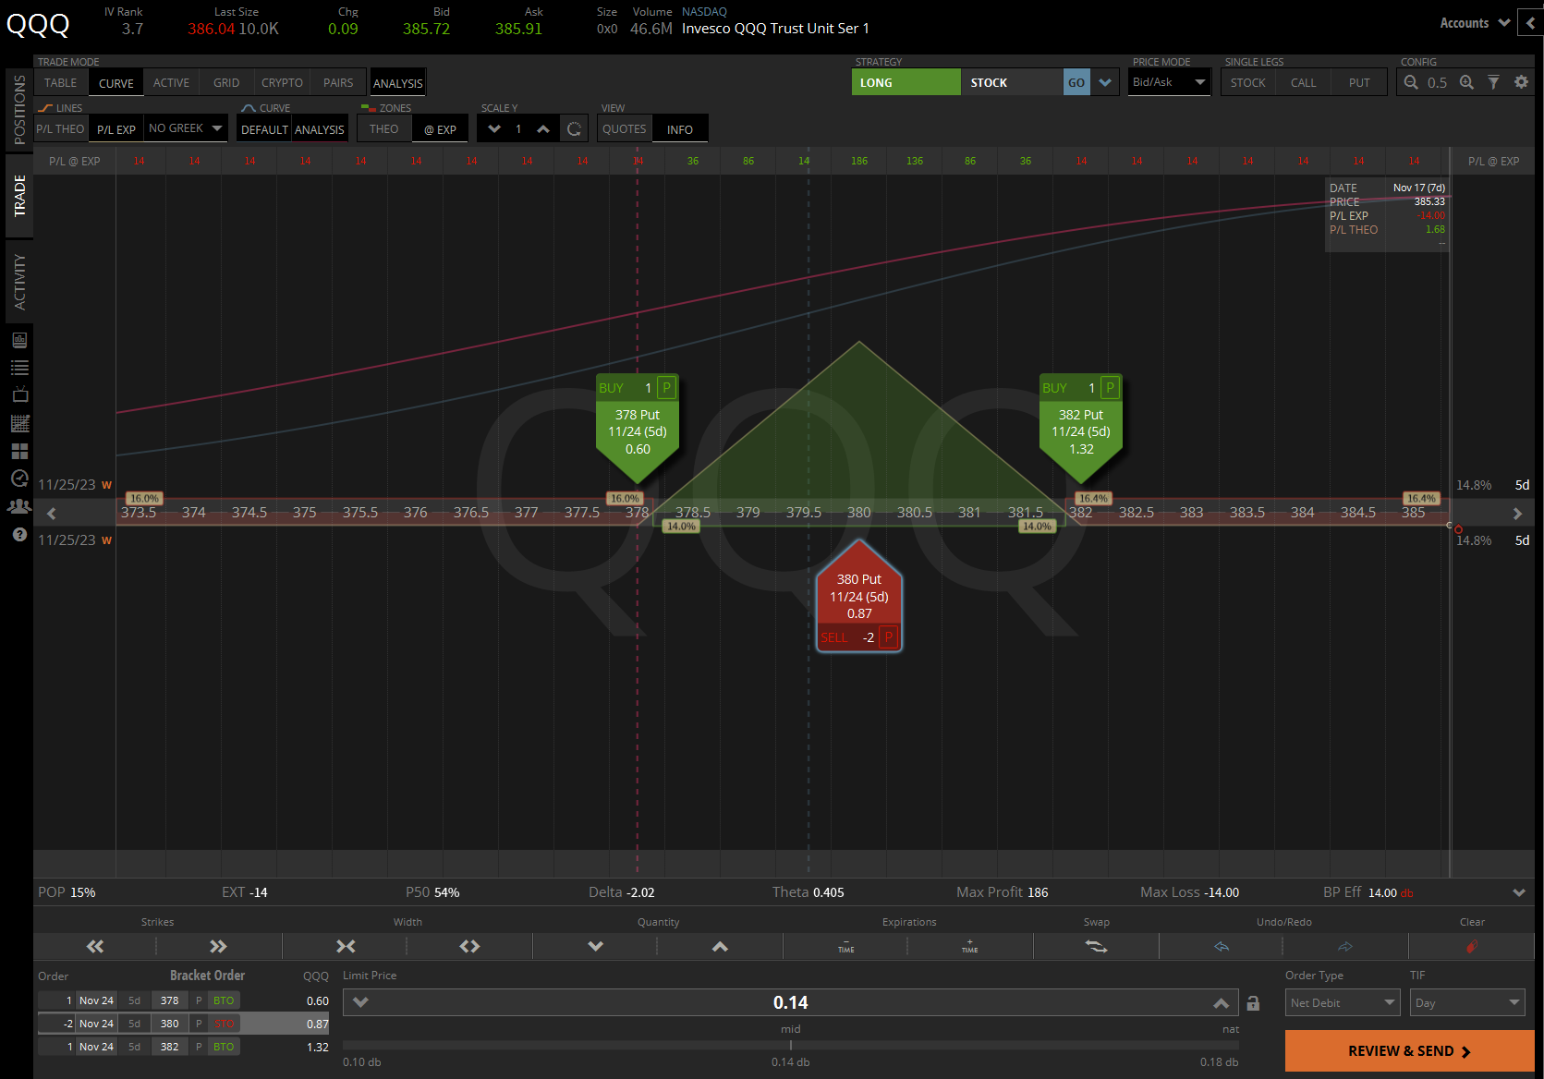Select ANALYSIS curve mode
The width and height of the screenshot is (1544, 1079).
(x=320, y=129)
